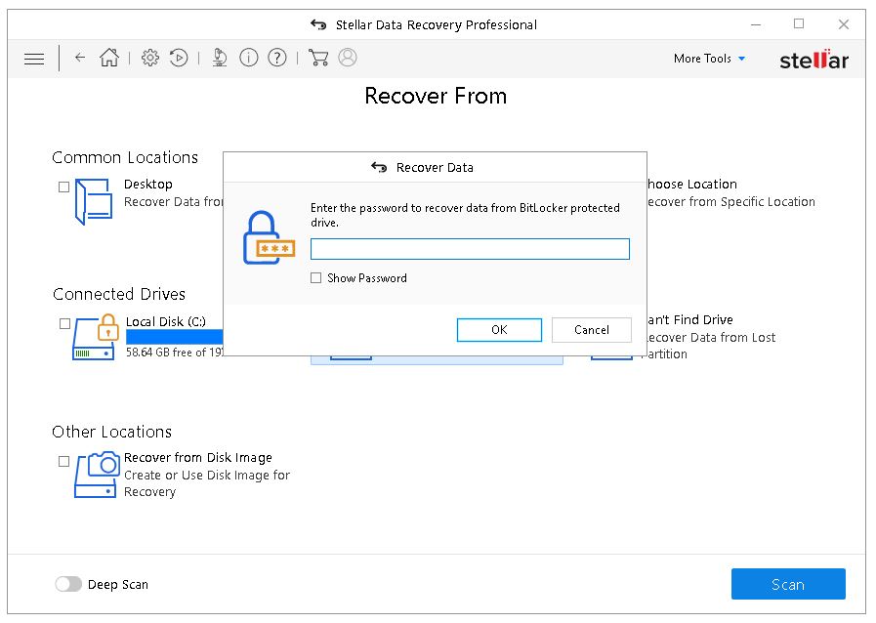The image size is (876, 623).
Task: Click OK in the Recover Data dialog
Action: (x=499, y=330)
